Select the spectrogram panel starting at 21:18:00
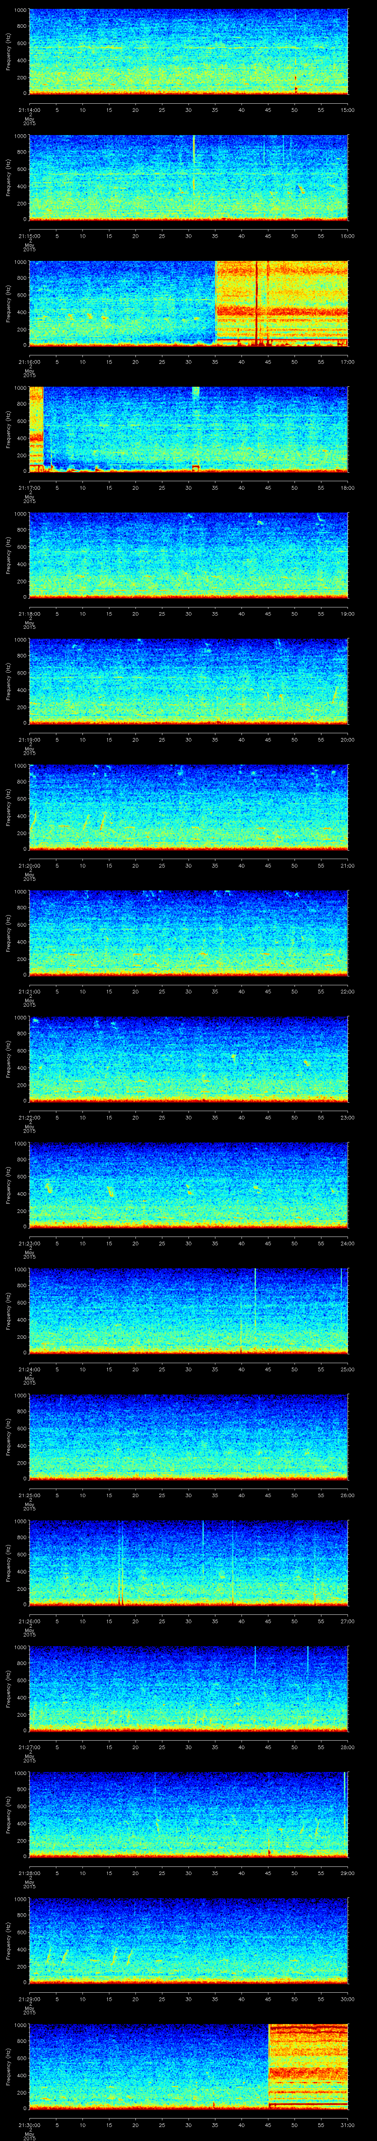The width and height of the screenshot is (377, 2141). coord(189,555)
